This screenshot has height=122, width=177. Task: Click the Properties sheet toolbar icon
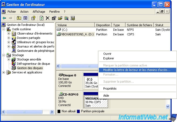point(54,18)
